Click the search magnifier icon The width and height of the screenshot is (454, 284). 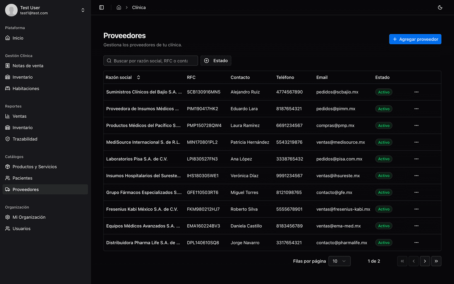[109, 60]
